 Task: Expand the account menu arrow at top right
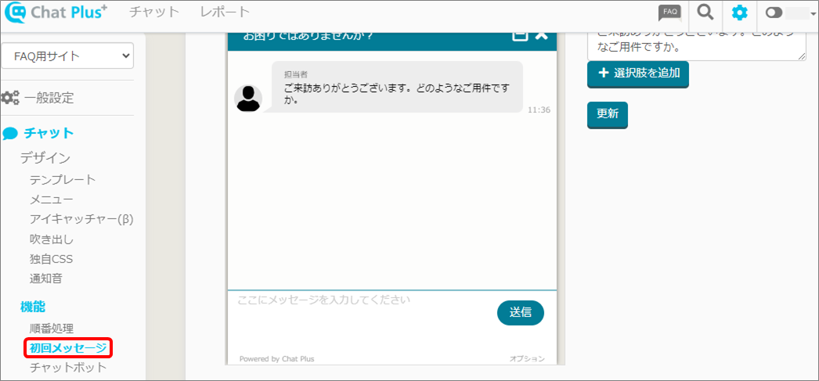(813, 13)
